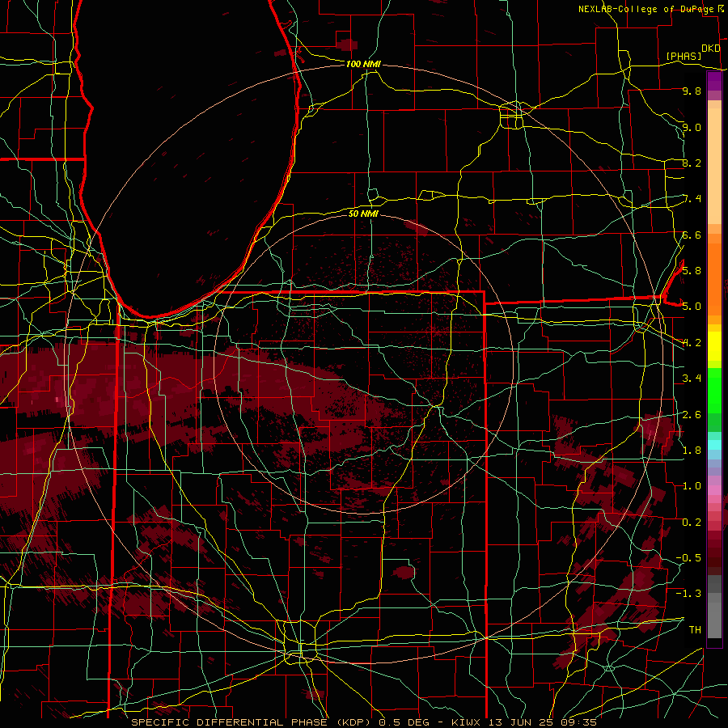Pick the bright yellow segment of color bar
This screenshot has height=728, width=728.
714,346
